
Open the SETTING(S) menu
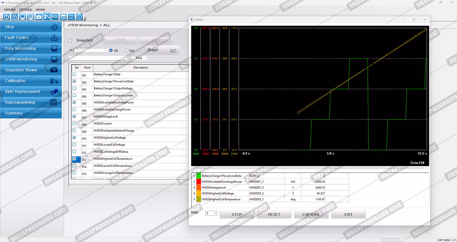(25, 10)
